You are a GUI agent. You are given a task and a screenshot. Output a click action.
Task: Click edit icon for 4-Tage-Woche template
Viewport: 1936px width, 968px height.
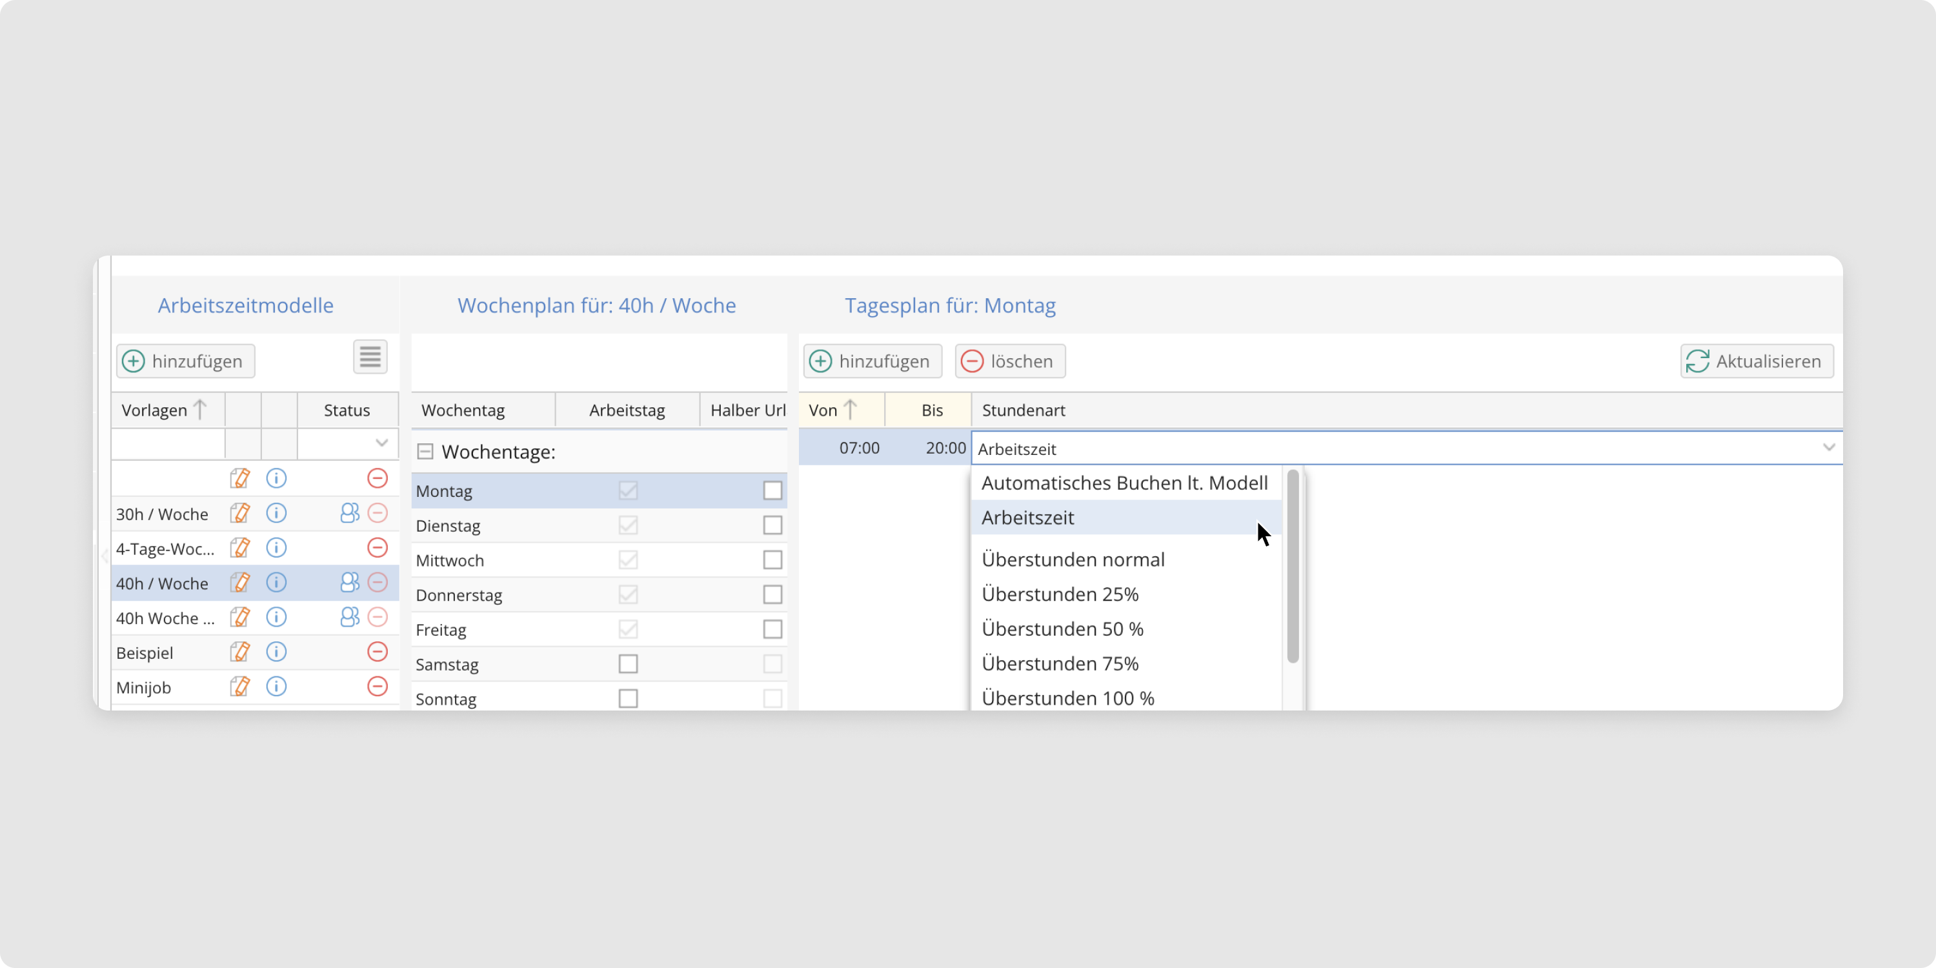pyautogui.click(x=240, y=548)
